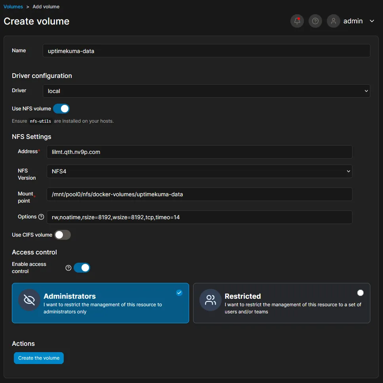The width and height of the screenshot is (383, 383).
Task: Open the help icon in the header
Action: point(315,21)
